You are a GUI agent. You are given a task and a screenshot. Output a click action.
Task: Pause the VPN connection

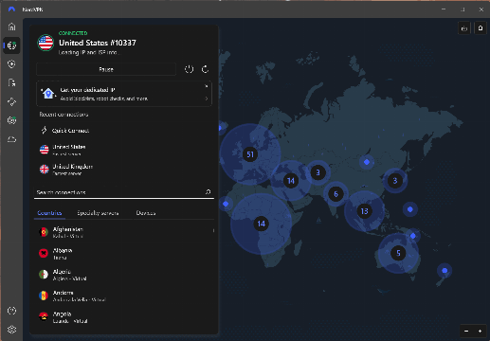(x=106, y=69)
